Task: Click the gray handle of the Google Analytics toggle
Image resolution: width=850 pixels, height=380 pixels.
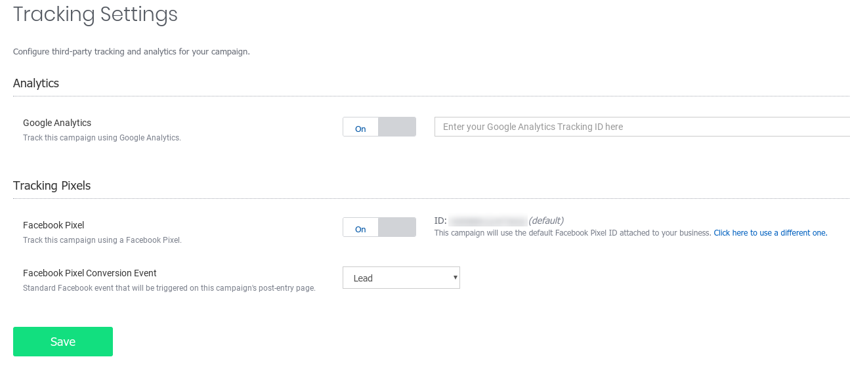Action: 397,127
